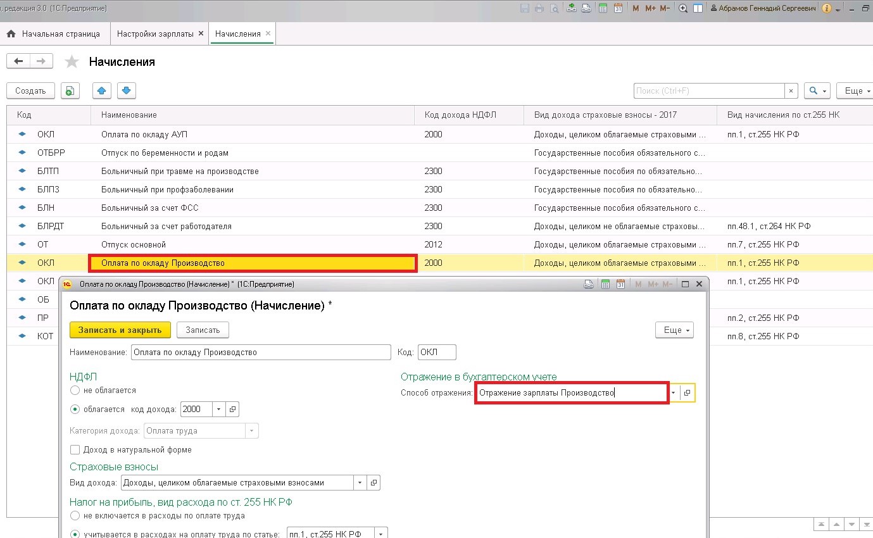This screenshot has height=538, width=873.
Task: Select the 'Отпуск основной' row
Action: coord(439,244)
